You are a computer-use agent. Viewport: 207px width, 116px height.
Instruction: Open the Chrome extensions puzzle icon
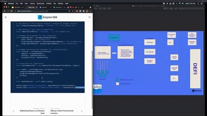[83, 11]
